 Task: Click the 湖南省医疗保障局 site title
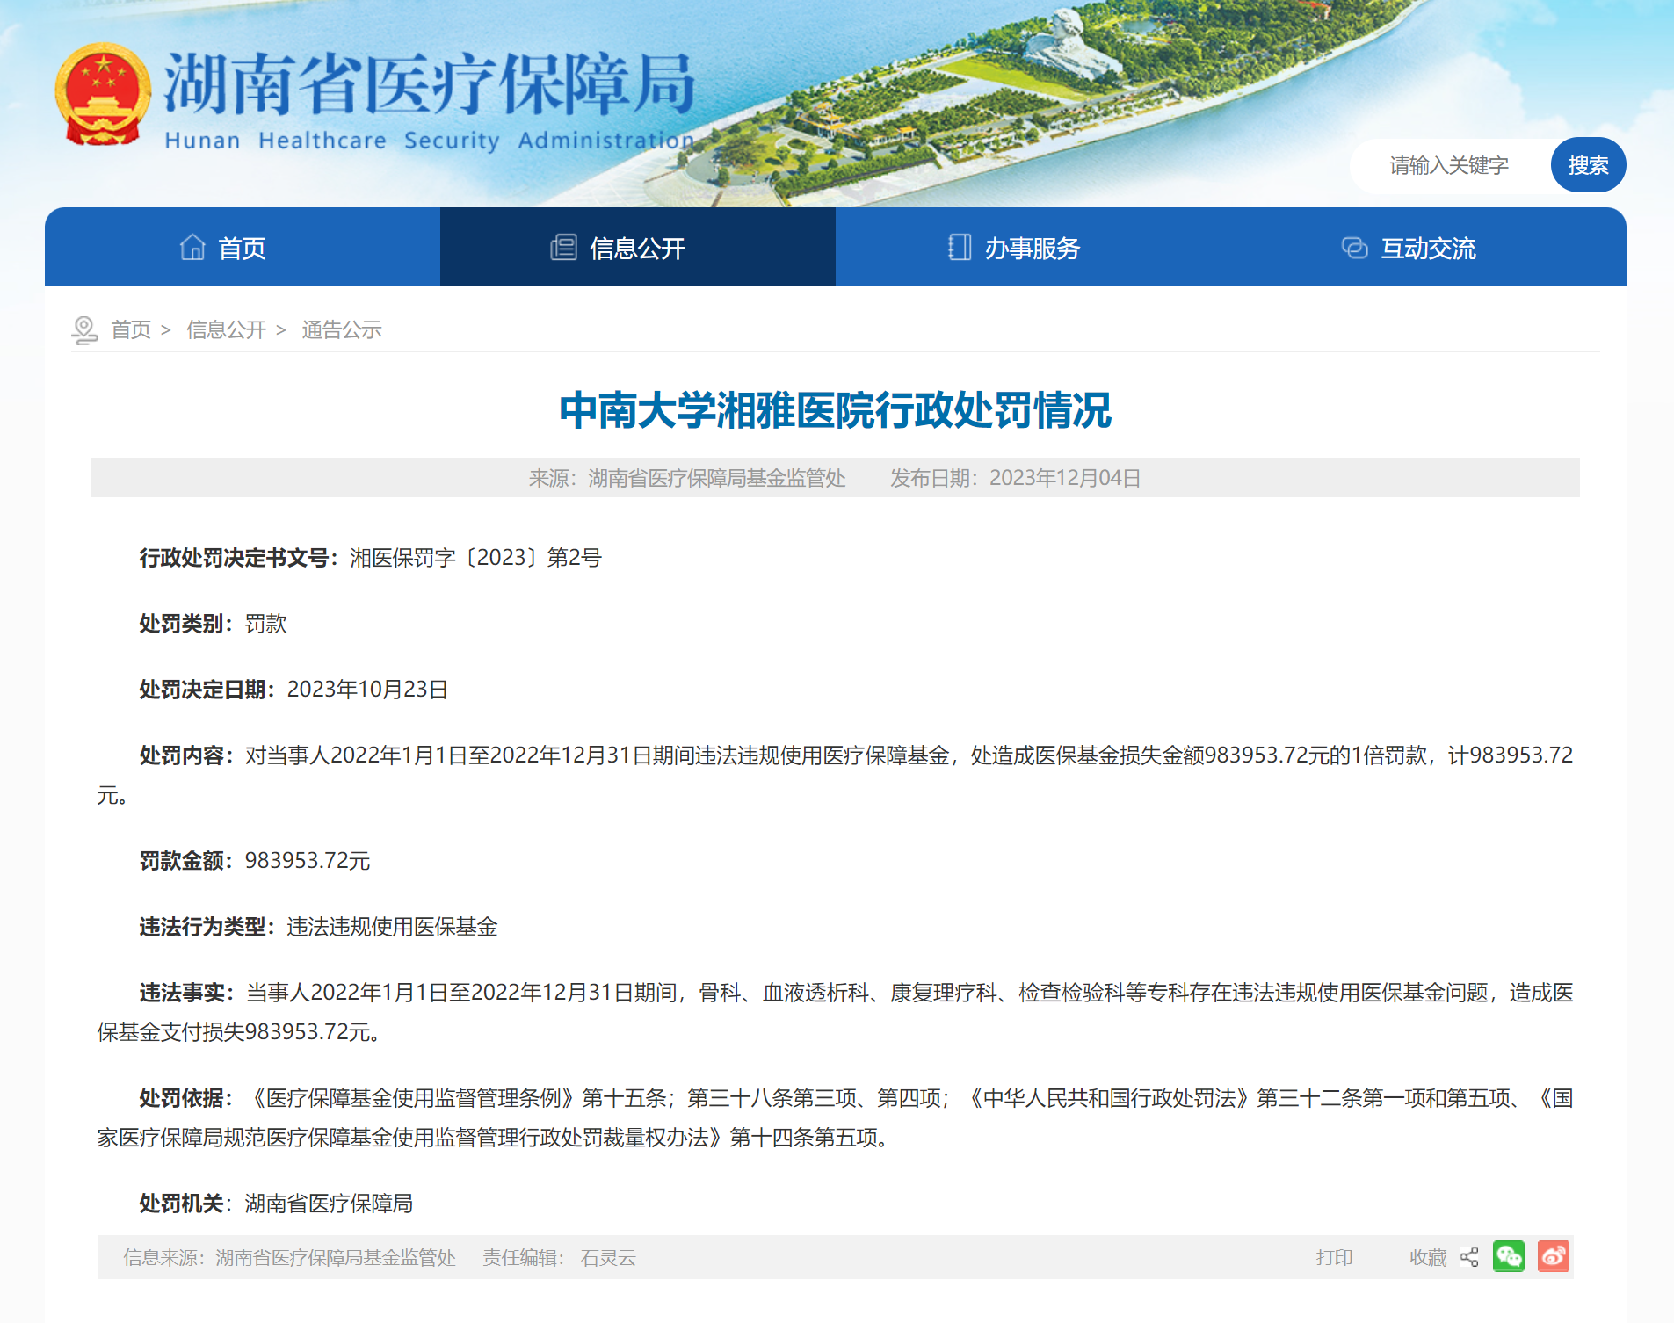coord(431,85)
